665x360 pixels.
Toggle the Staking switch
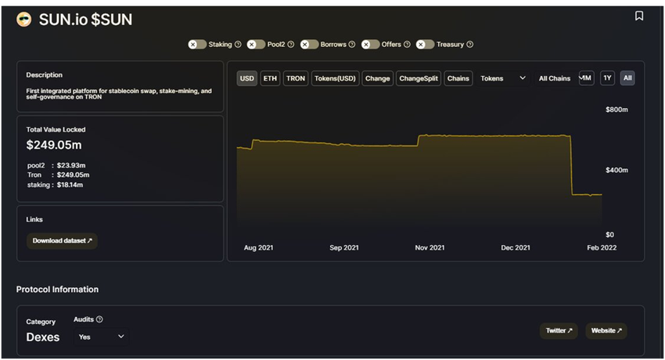197,45
